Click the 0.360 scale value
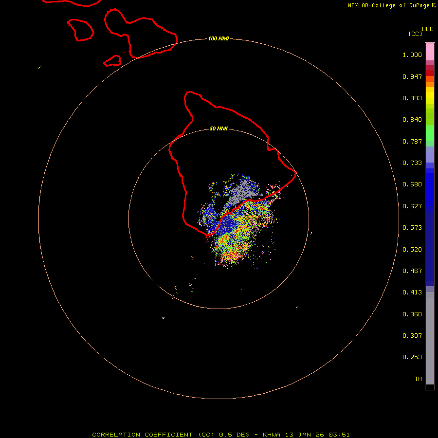The image size is (438, 438). pyautogui.click(x=412, y=314)
